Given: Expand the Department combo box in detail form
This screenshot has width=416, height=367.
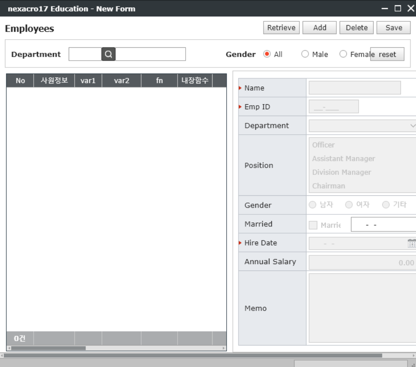Looking at the screenshot, I should (412, 126).
